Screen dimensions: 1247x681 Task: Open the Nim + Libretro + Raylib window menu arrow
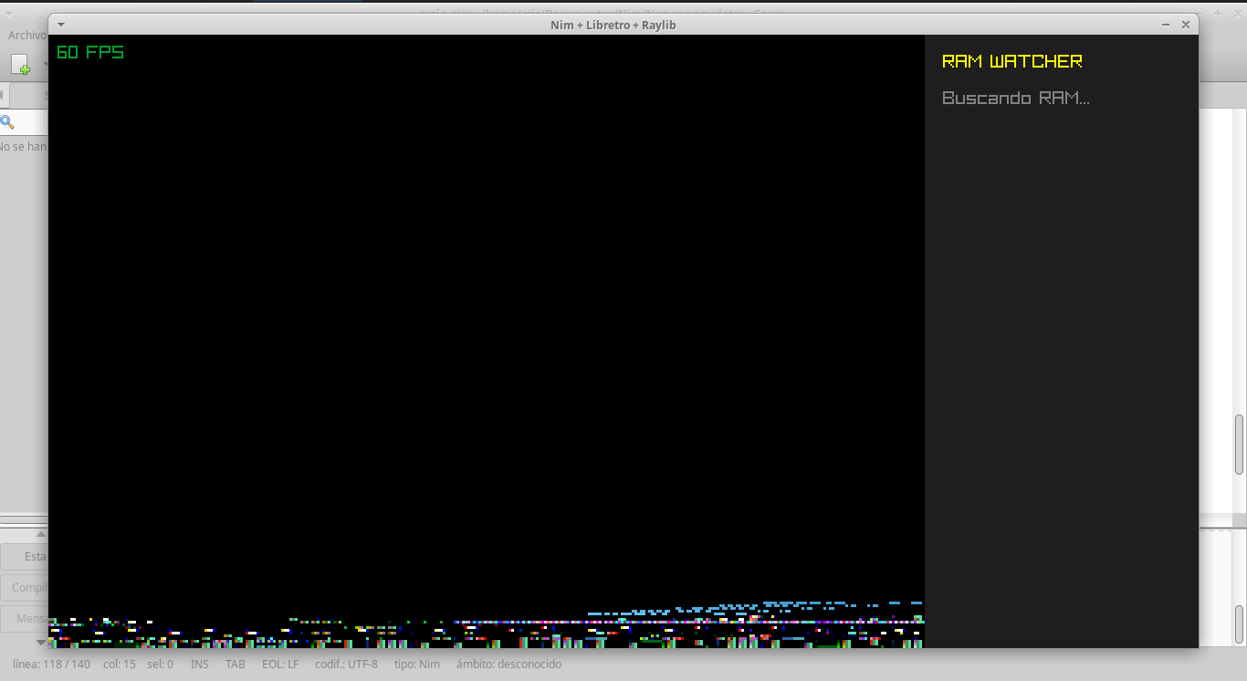click(x=60, y=25)
